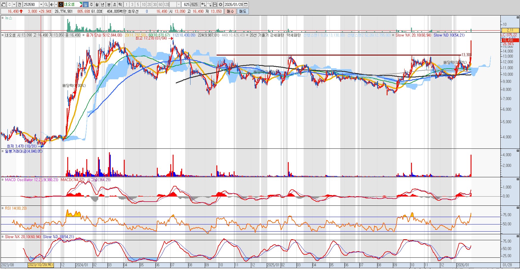Open the calendar date picker icon
The image size is (520, 269).
246,4
